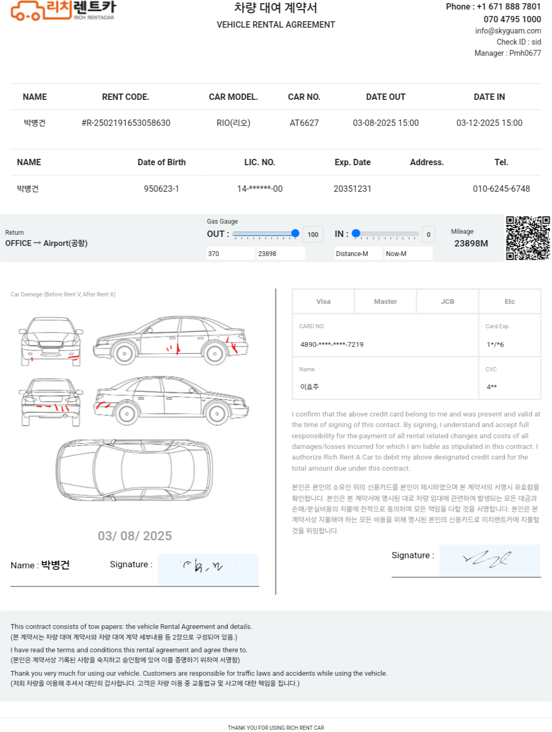Image resolution: width=552 pixels, height=732 pixels.
Task: Adjust the OUT gas gauge slider handle
Action: (x=295, y=233)
